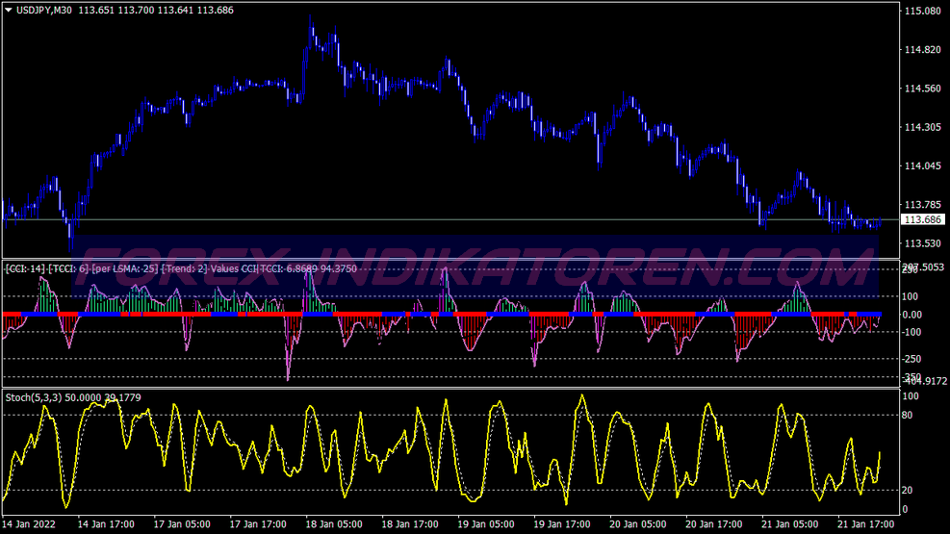Click the 18 Jan 17:00 time label

410,524
